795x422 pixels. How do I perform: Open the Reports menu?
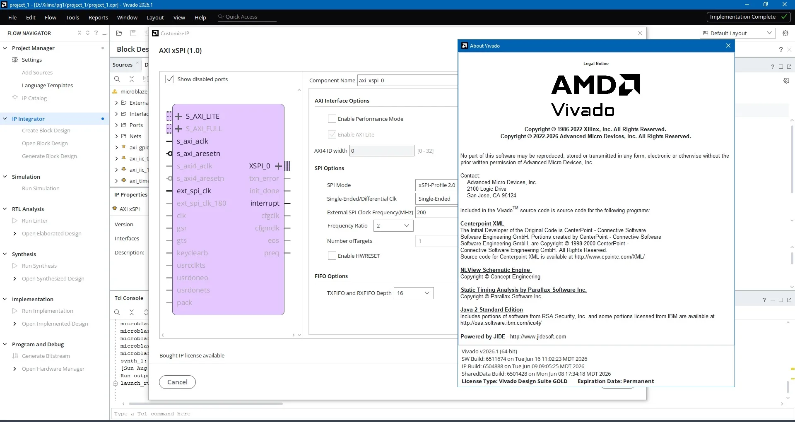coord(98,17)
